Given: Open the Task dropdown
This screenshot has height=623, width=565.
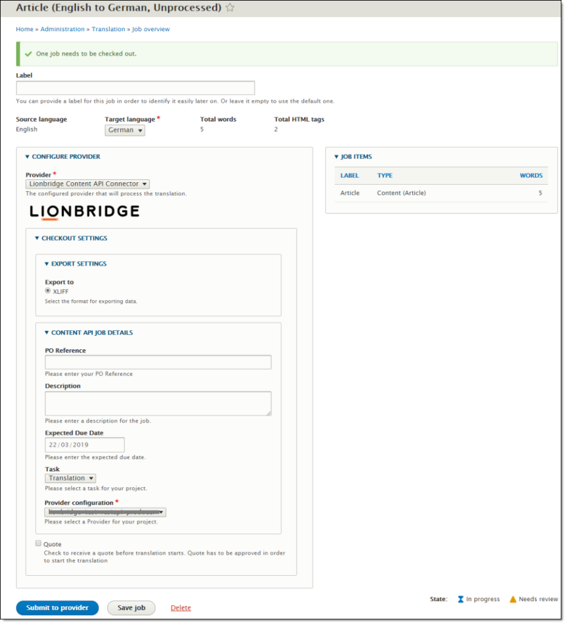Looking at the screenshot, I should pyautogui.click(x=71, y=478).
